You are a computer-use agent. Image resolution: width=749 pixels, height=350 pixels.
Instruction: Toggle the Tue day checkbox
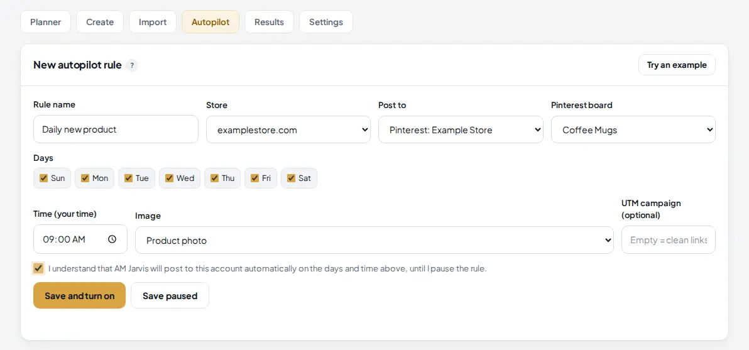[128, 178]
